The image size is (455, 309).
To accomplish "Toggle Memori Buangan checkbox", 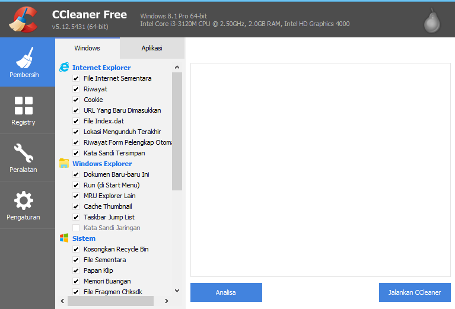I will (76, 281).
